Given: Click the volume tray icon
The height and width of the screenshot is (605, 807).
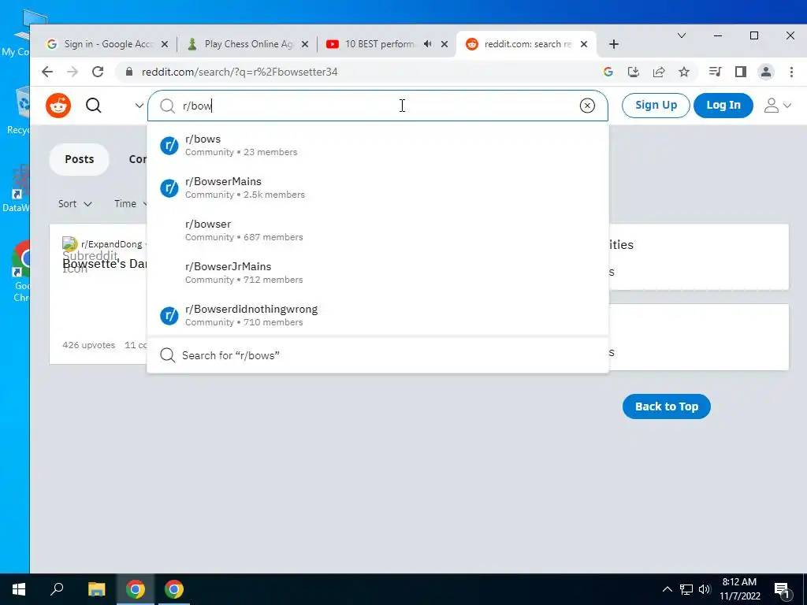Looking at the screenshot, I should (705, 589).
